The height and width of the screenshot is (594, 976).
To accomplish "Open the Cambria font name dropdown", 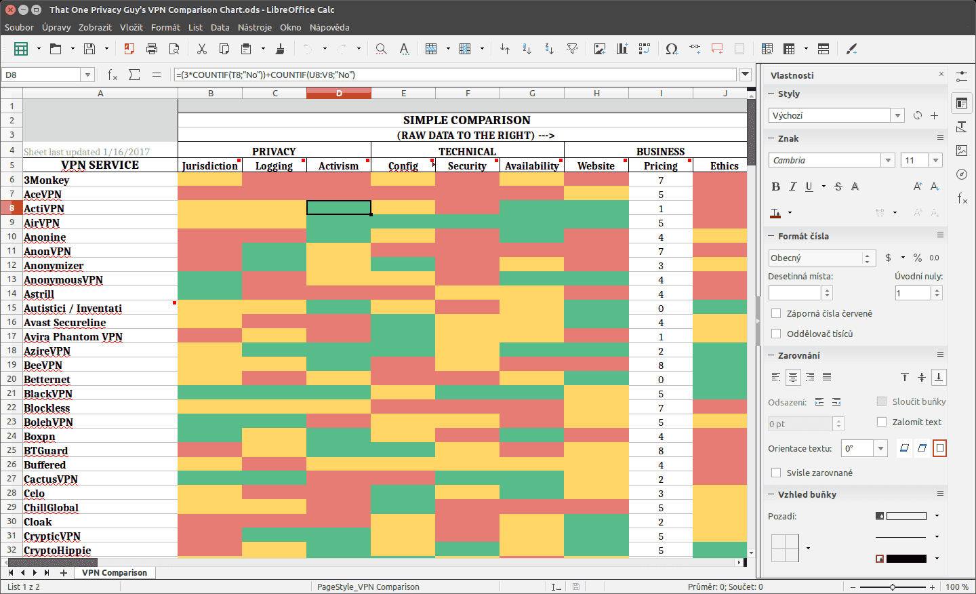I will pyautogui.click(x=888, y=160).
